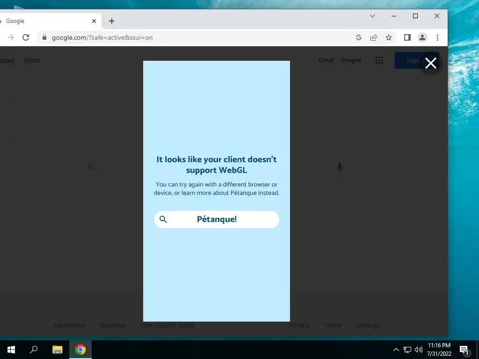Open the Google apps grid

(x=379, y=60)
